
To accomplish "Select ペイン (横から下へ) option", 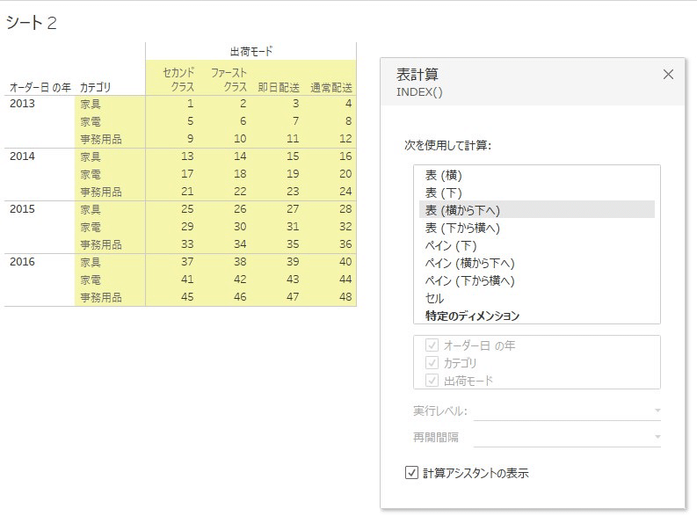I will (536, 263).
